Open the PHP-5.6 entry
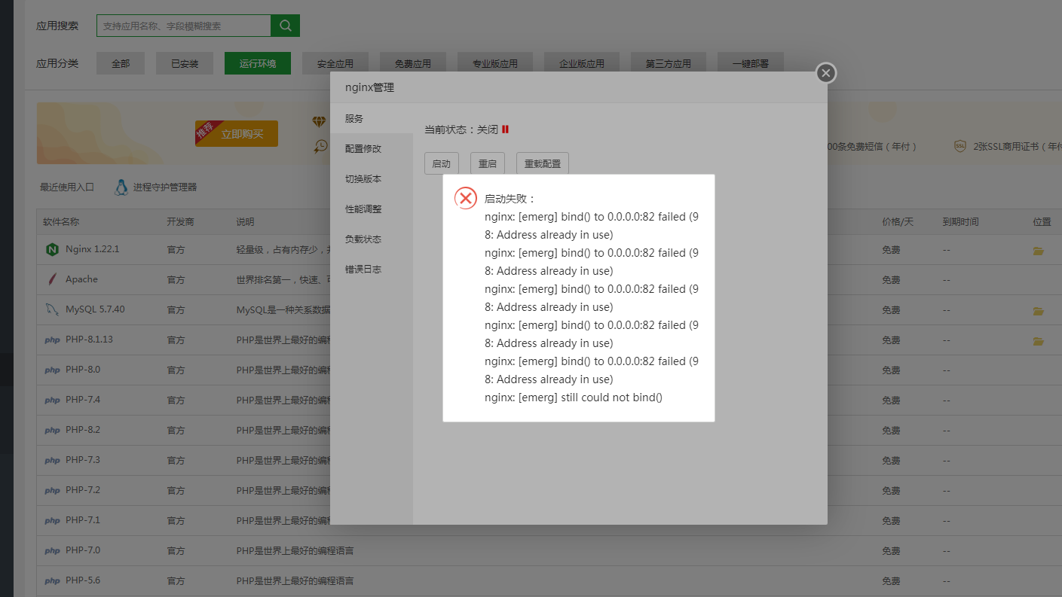This screenshot has width=1062, height=597. [x=83, y=580]
